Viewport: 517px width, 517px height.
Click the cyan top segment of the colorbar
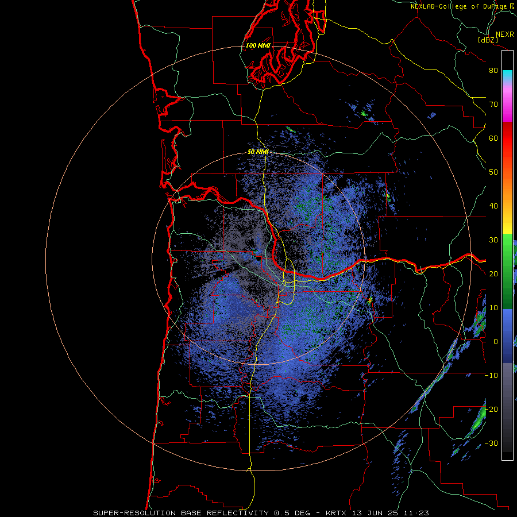pyautogui.click(x=507, y=74)
